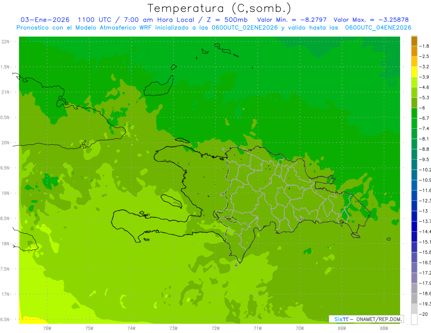Screen dimensions: 431x333
Task: Click dark orange swatch above -1.8 label
Action: (414, 41)
